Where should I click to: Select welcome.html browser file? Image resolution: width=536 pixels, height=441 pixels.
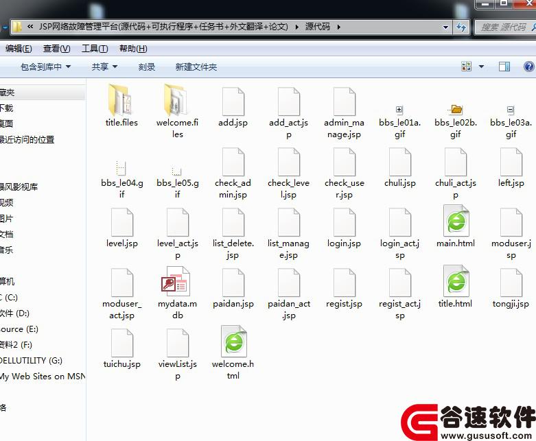pyautogui.click(x=233, y=353)
